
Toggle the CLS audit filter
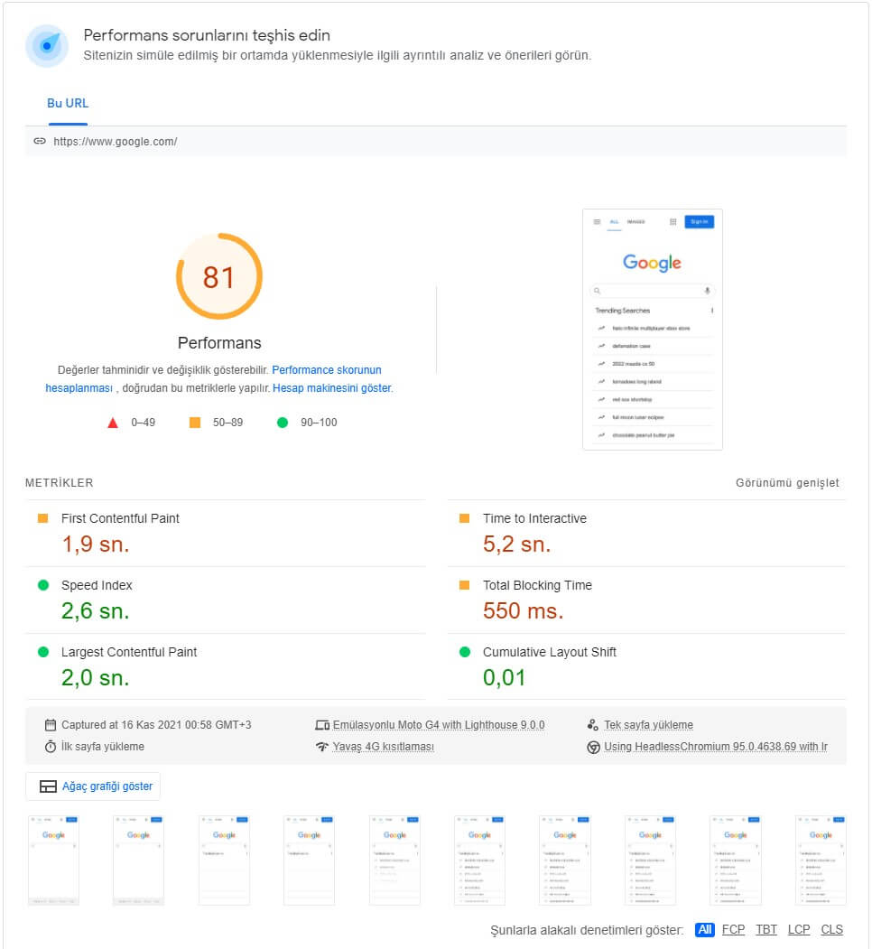pyautogui.click(x=832, y=929)
